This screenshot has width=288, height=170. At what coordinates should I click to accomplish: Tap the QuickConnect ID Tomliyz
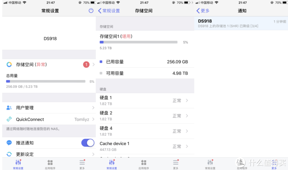click(82, 119)
